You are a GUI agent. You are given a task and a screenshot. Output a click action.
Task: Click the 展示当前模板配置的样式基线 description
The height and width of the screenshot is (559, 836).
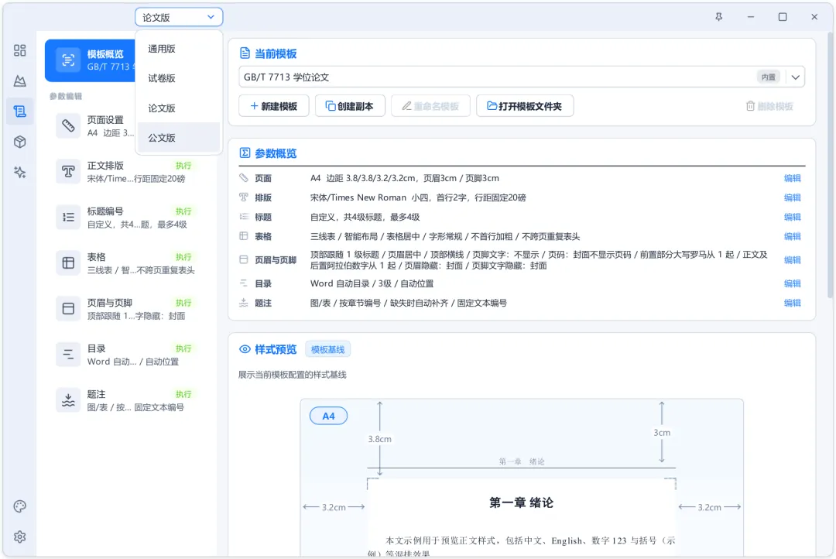(x=292, y=375)
